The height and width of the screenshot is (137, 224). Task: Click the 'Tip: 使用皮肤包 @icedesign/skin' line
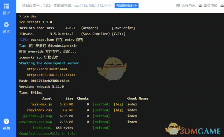[x=48, y=46]
